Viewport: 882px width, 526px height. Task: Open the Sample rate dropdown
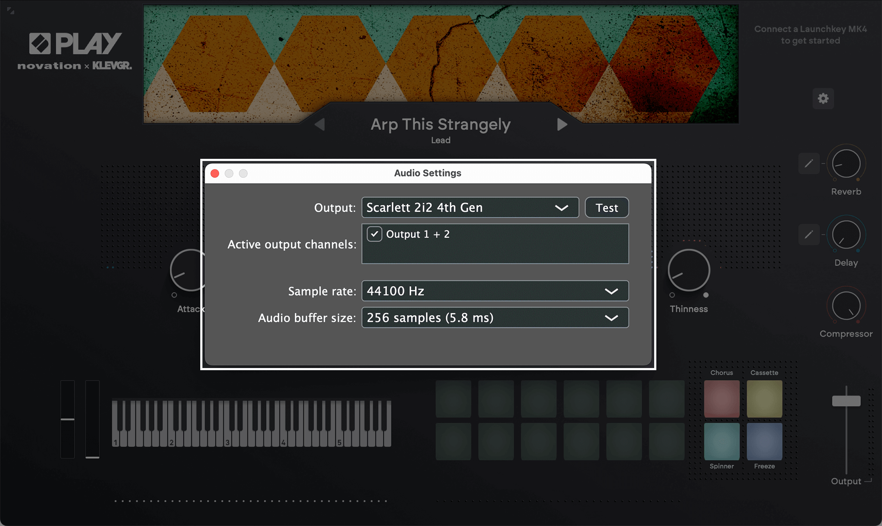495,291
